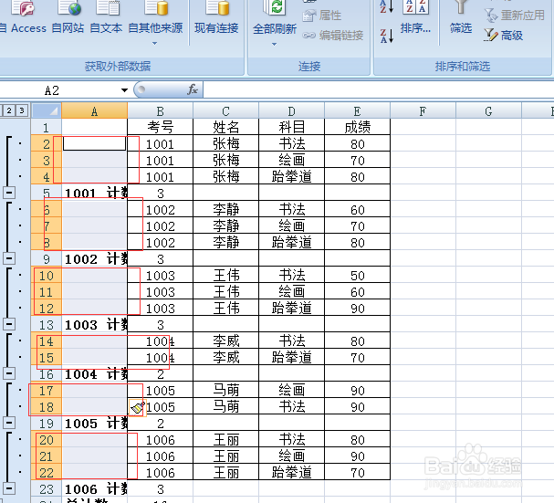Image resolution: width=554 pixels, height=503 pixels.
Task: Select column E header
Action: [357, 111]
